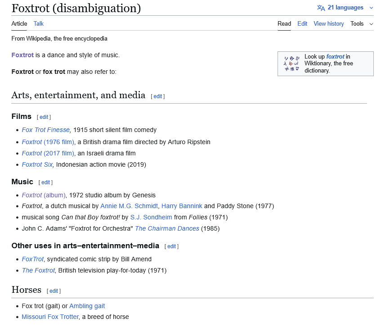Edit the Music section
Viewport: 381px width, 332px height.
(x=45, y=182)
